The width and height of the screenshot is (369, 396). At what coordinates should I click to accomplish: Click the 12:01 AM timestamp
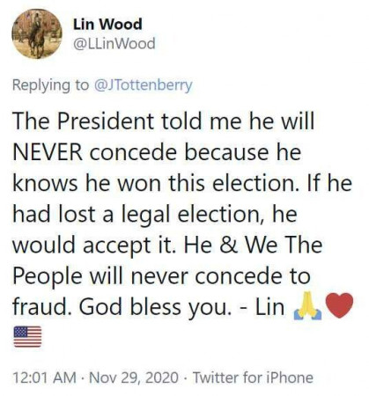tap(44, 378)
